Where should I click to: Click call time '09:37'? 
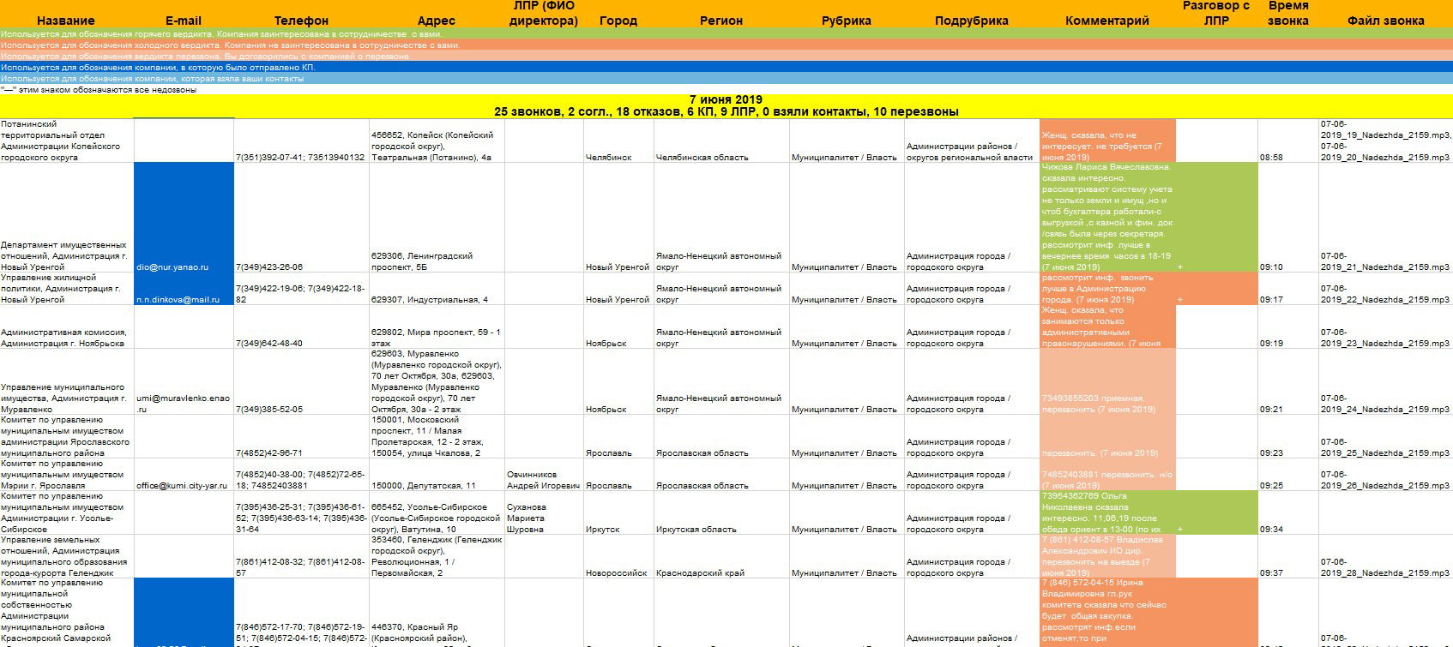1271,573
